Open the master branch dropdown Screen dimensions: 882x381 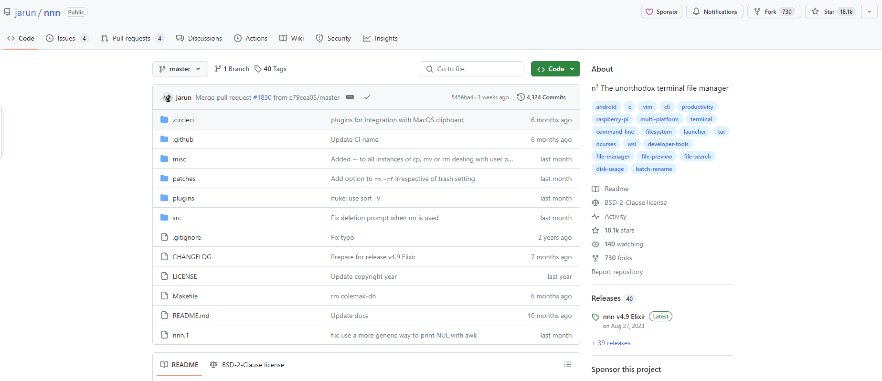coord(180,69)
